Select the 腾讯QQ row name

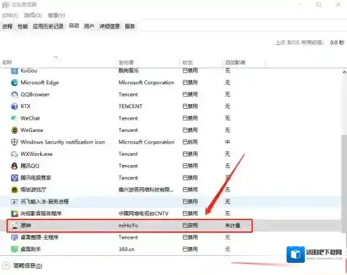30,166
